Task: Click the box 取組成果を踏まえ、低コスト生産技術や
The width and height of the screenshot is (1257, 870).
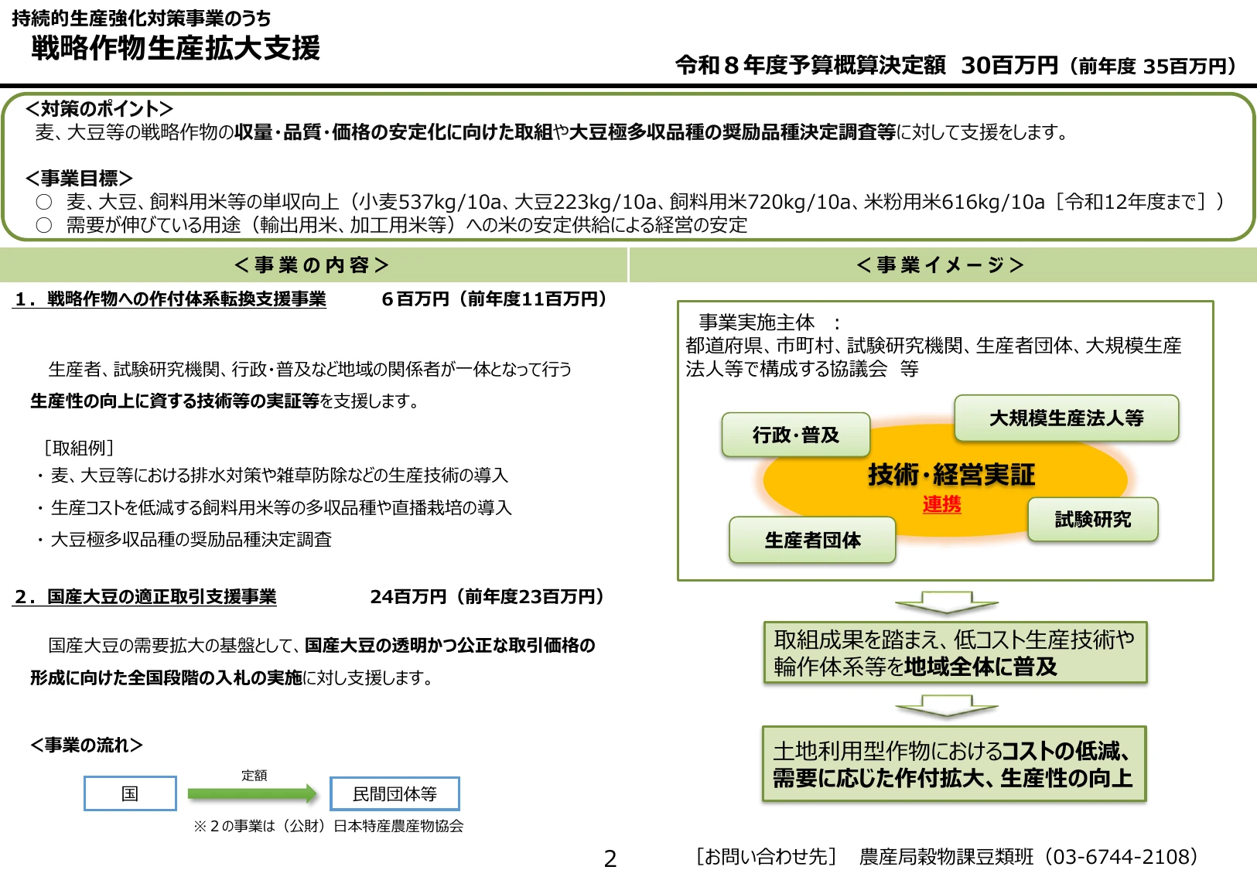Action: pyautogui.click(x=955, y=653)
